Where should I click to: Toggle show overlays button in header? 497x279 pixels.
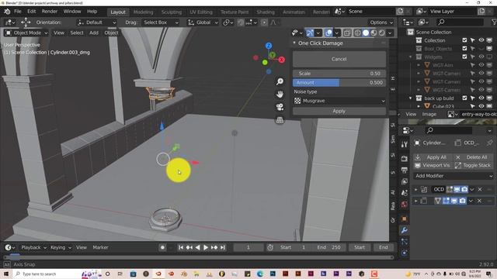(x=328, y=33)
